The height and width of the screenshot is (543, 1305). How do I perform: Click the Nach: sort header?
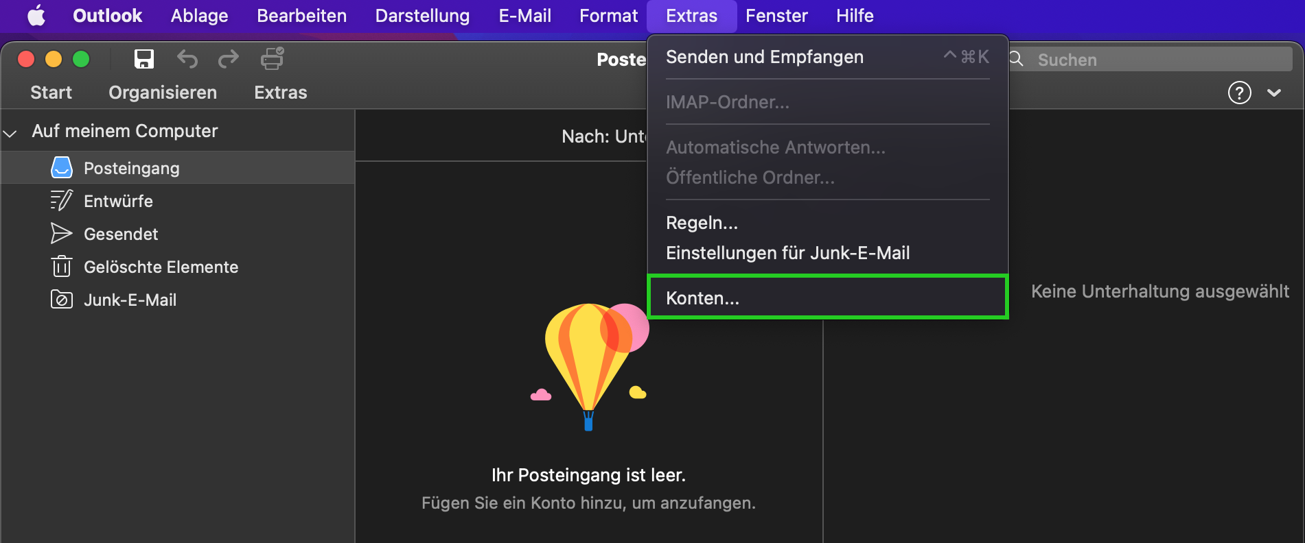pyautogui.click(x=603, y=136)
